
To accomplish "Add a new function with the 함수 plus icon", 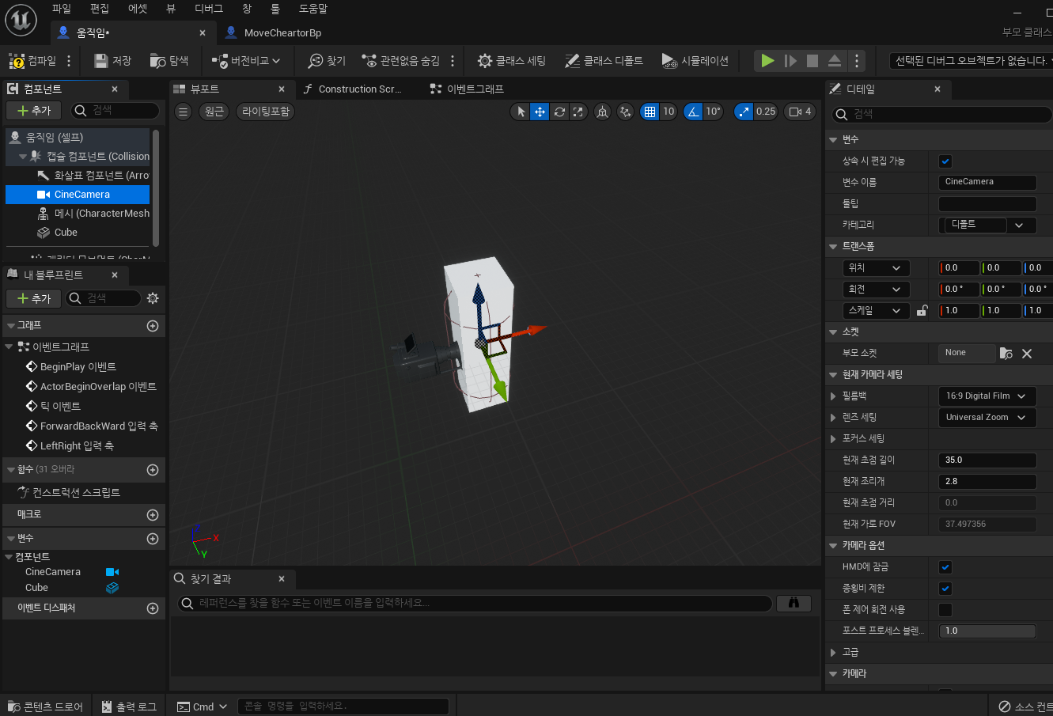I will [153, 470].
